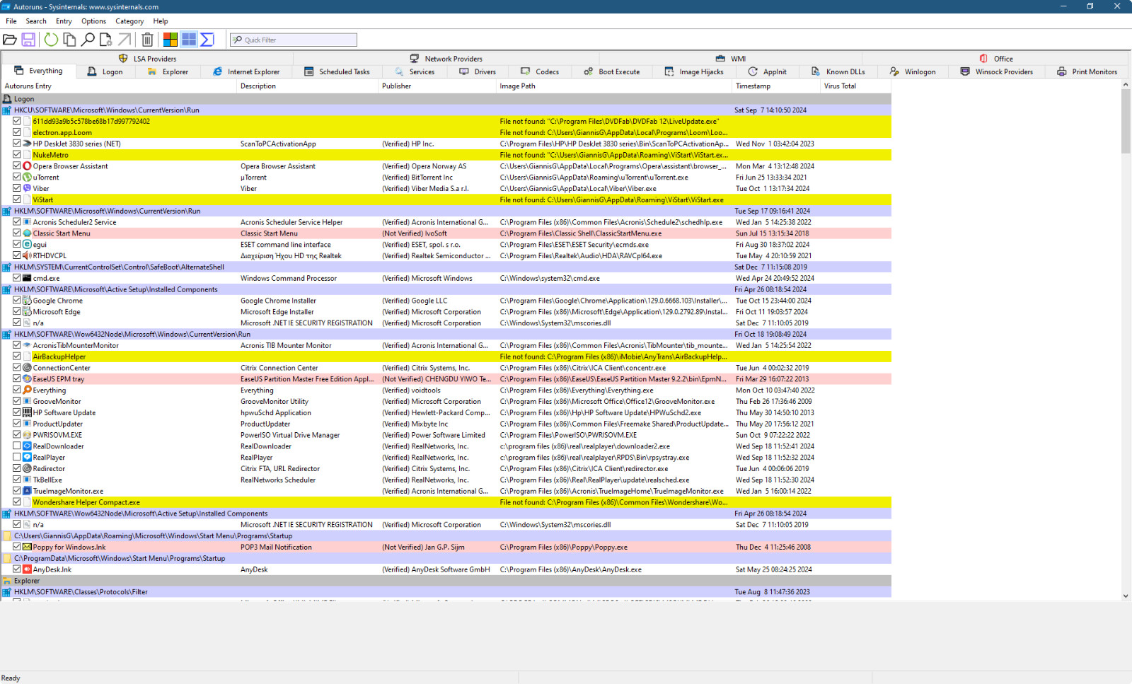Uncheck the Acronis Scheduler2 Service checkbox
This screenshot has width=1132, height=684.
tap(16, 222)
